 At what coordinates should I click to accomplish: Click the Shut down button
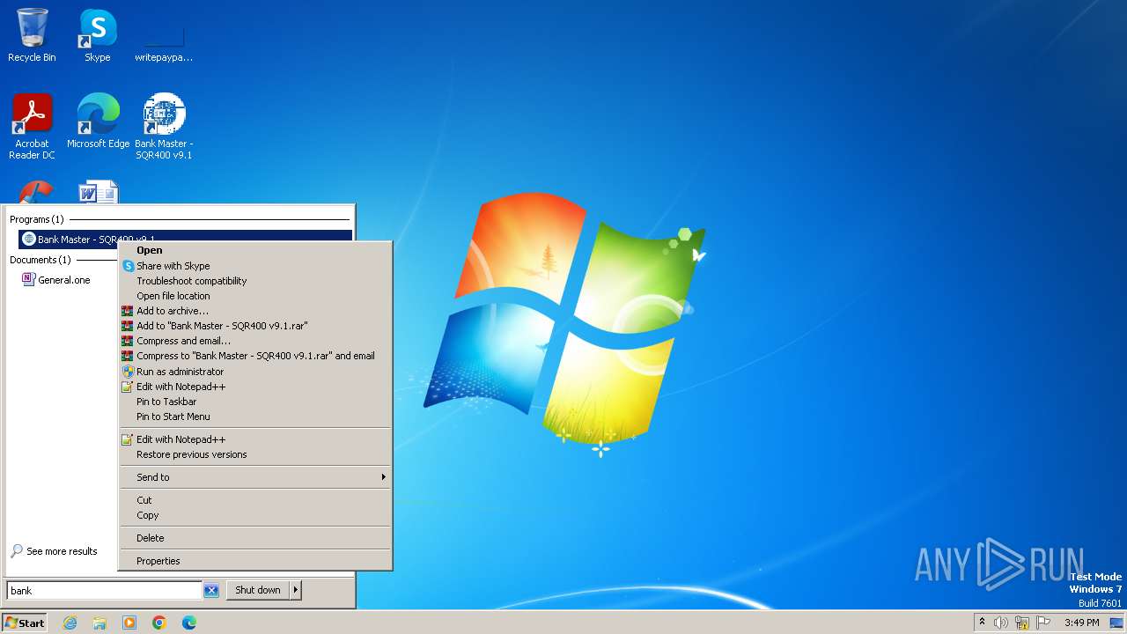tap(258, 590)
